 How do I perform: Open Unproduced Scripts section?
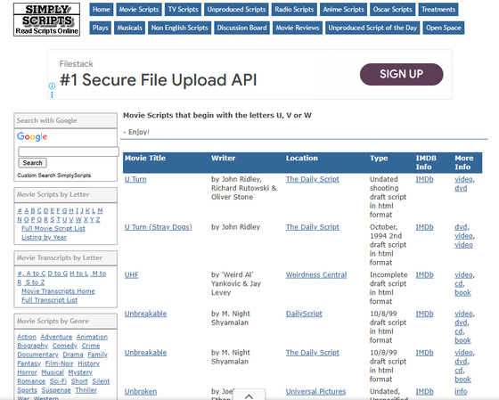click(x=236, y=10)
